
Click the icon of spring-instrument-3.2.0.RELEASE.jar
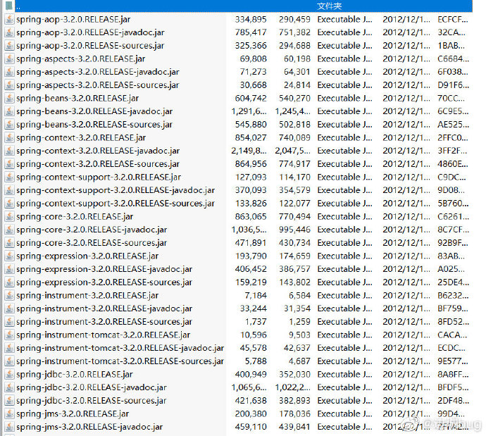coord(10,295)
